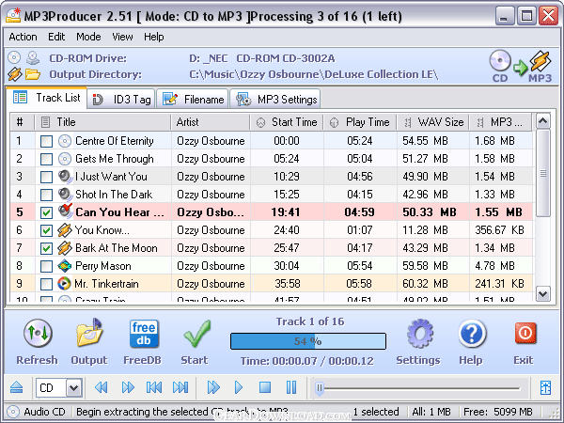Click the CD-ROM drive disc icon
The height and width of the screenshot is (423, 564).
point(14,57)
